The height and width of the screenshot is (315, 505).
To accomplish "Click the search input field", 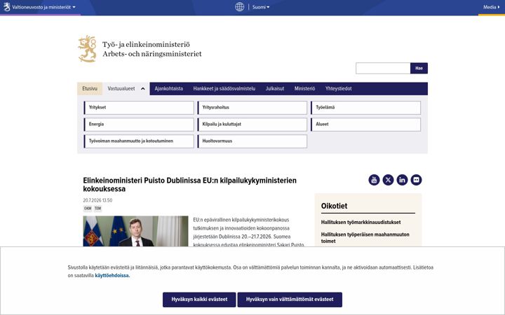I will click(x=383, y=68).
